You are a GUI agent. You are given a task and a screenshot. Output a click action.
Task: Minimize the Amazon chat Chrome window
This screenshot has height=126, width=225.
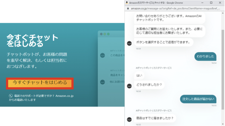coord(202,3)
